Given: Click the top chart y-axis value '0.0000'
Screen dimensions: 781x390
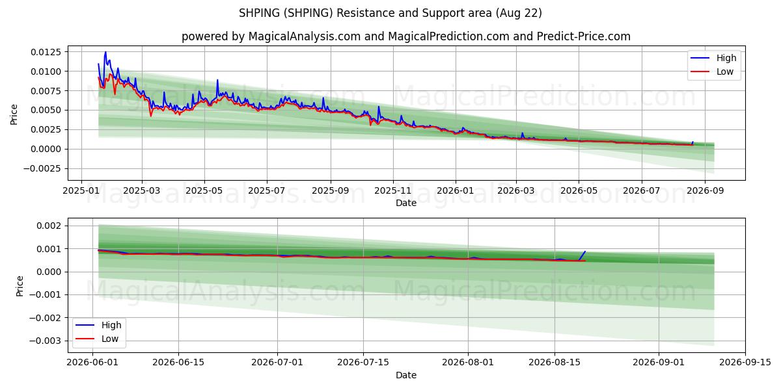Looking at the screenshot, I should pos(47,149).
